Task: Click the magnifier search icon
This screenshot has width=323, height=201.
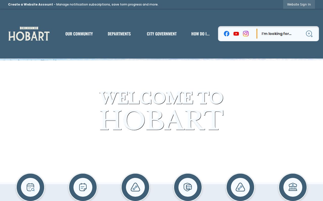Action: tap(309, 34)
